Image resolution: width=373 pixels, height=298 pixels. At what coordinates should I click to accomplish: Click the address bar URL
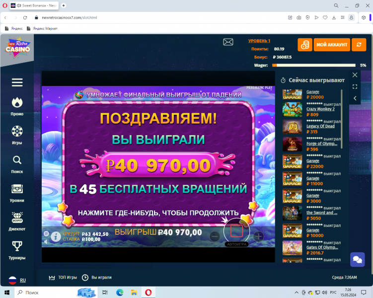69,17
